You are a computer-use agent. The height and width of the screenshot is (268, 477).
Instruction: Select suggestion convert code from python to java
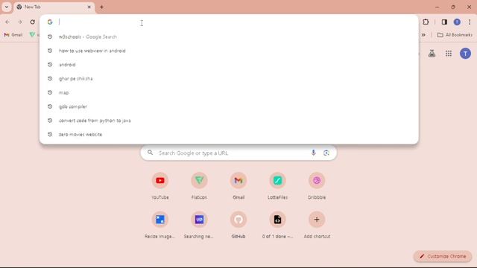pos(229,121)
